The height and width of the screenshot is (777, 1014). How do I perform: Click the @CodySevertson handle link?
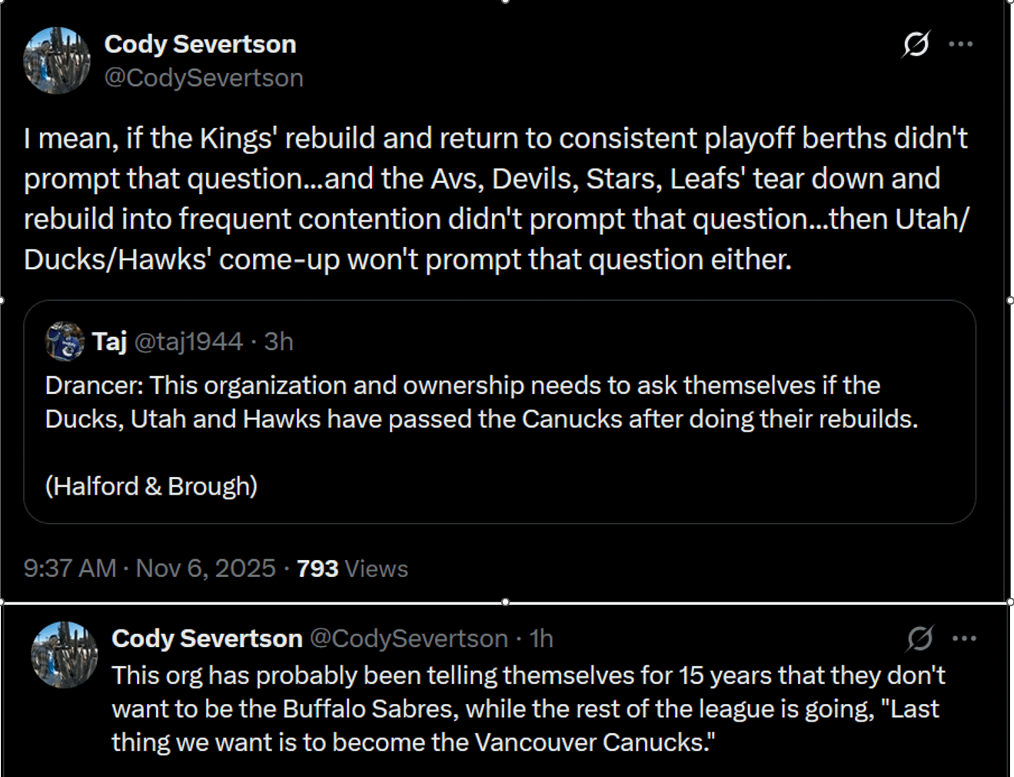coord(204,77)
